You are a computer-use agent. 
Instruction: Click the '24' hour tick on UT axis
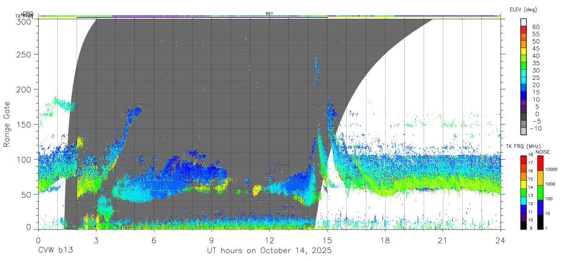pyautogui.click(x=500, y=240)
